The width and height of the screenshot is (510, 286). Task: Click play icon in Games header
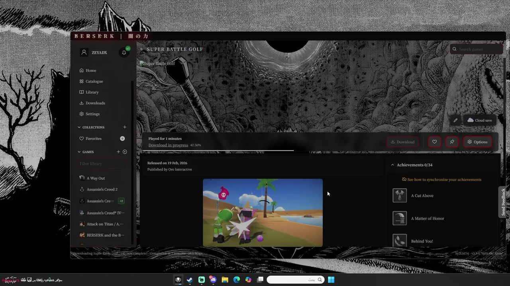pos(125,152)
